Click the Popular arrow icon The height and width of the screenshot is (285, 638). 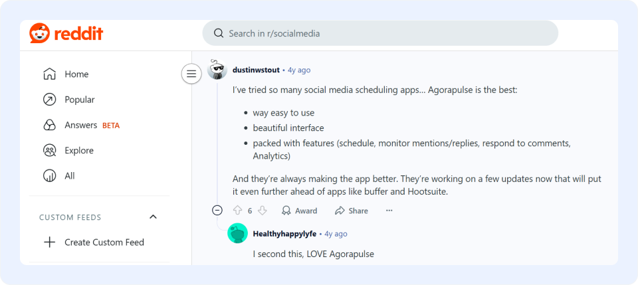[x=49, y=100]
